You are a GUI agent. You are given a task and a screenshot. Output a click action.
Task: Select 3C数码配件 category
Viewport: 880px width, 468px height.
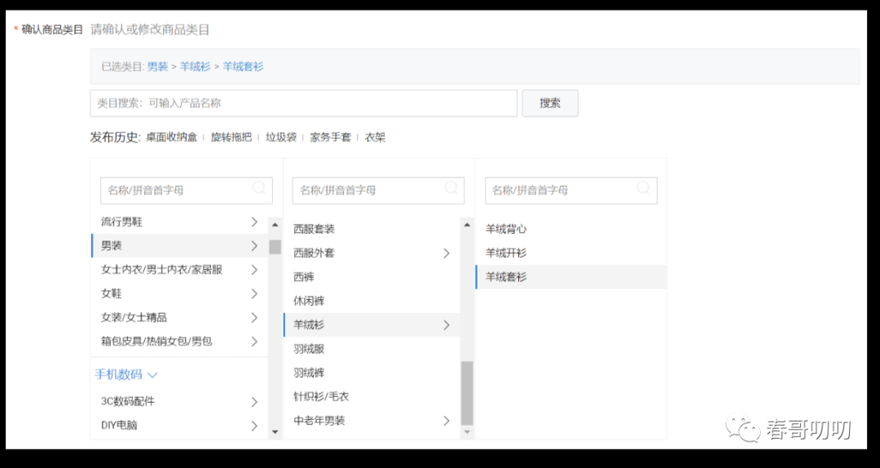[x=179, y=401]
